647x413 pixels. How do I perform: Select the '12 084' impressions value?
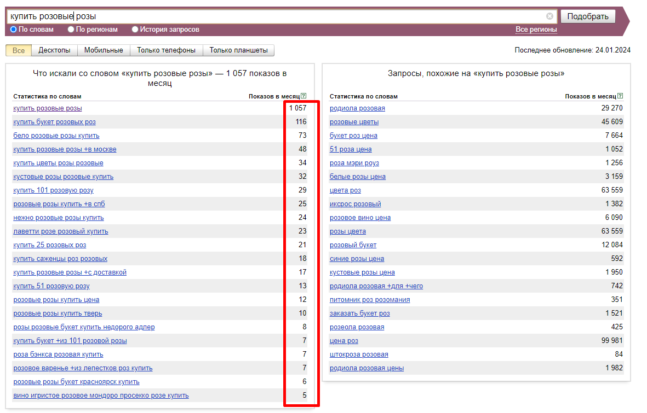pyautogui.click(x=612, y=245)
